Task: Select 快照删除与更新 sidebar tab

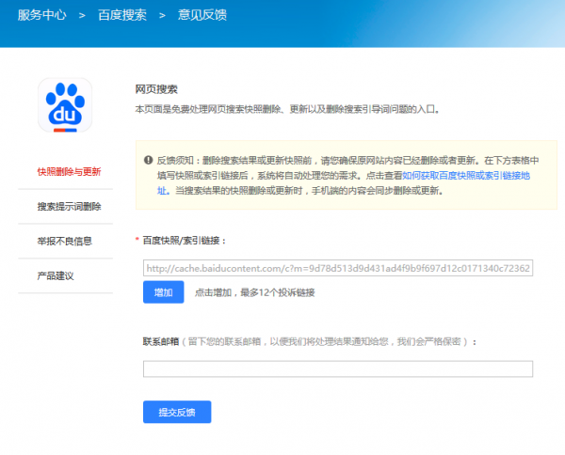Action: tap(69, 172)
